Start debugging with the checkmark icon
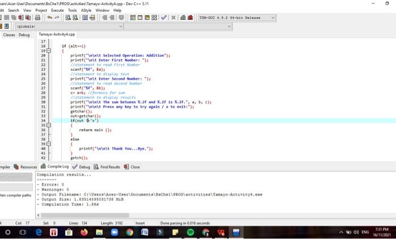Screen dimensions: 396x239 coord(163,18)
